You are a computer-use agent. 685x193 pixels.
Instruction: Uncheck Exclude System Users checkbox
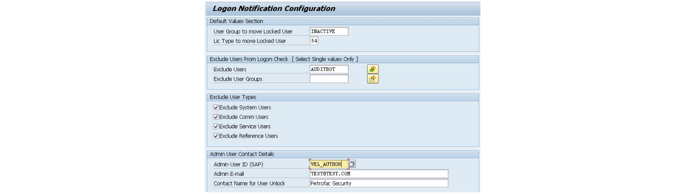coord(216,107)
